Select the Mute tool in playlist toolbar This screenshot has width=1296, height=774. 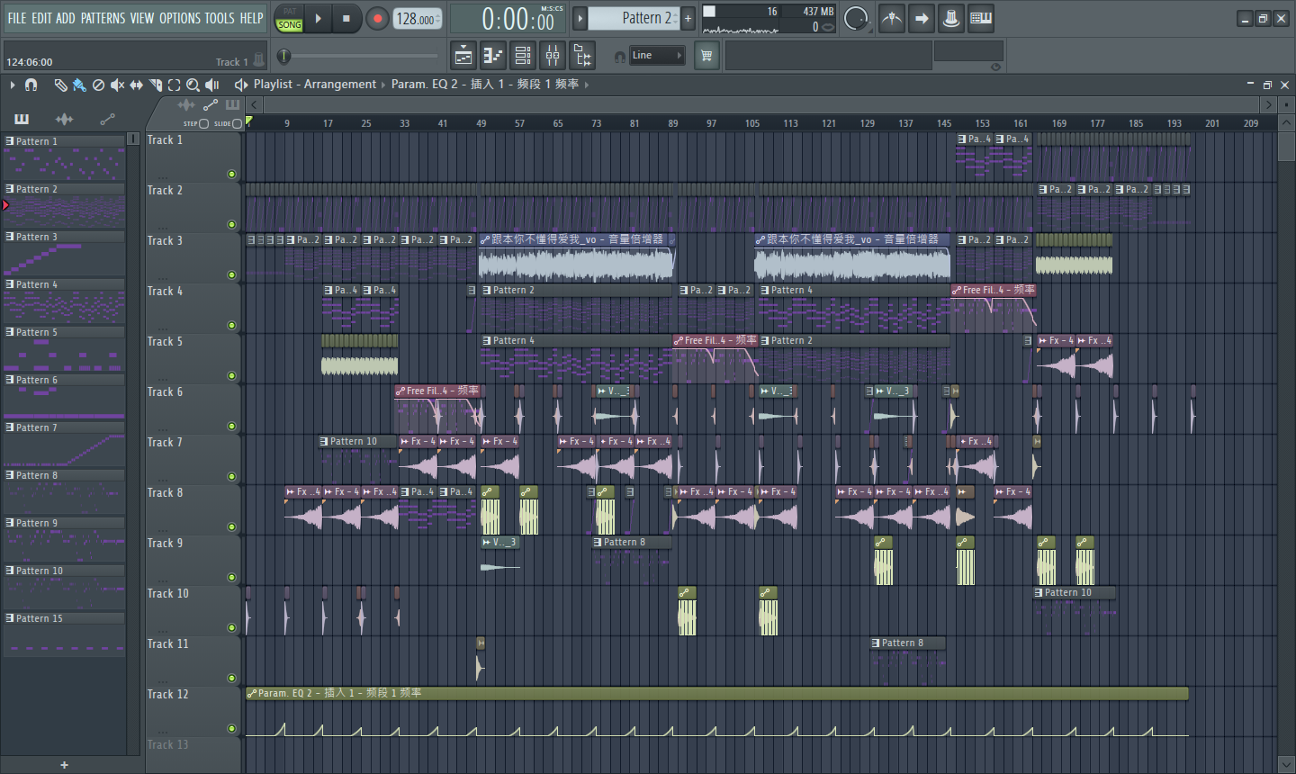coord(117,85)
